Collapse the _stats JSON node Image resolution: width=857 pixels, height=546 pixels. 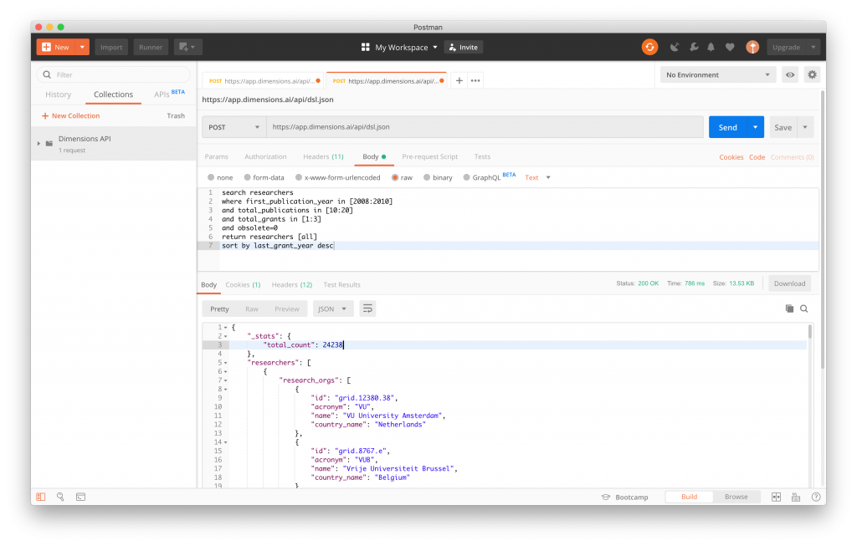(226, 336)
